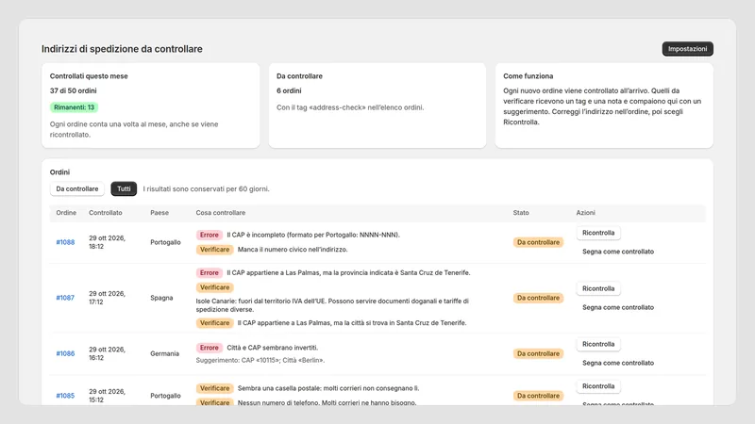The width and height of the screenshot is (755, 424).
Task: Click date 29 ott 2026, 16:12
Action: pos(107,353)
